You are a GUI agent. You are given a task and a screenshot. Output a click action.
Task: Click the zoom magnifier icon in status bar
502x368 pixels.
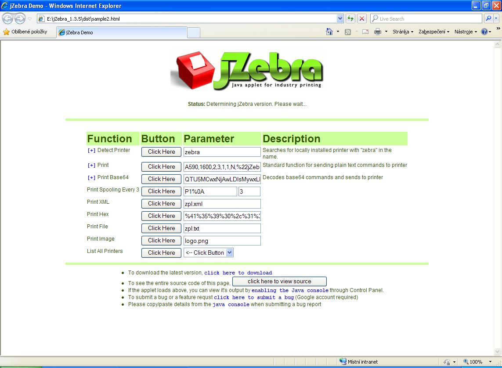pyautogui.click(x=466, y=361)
